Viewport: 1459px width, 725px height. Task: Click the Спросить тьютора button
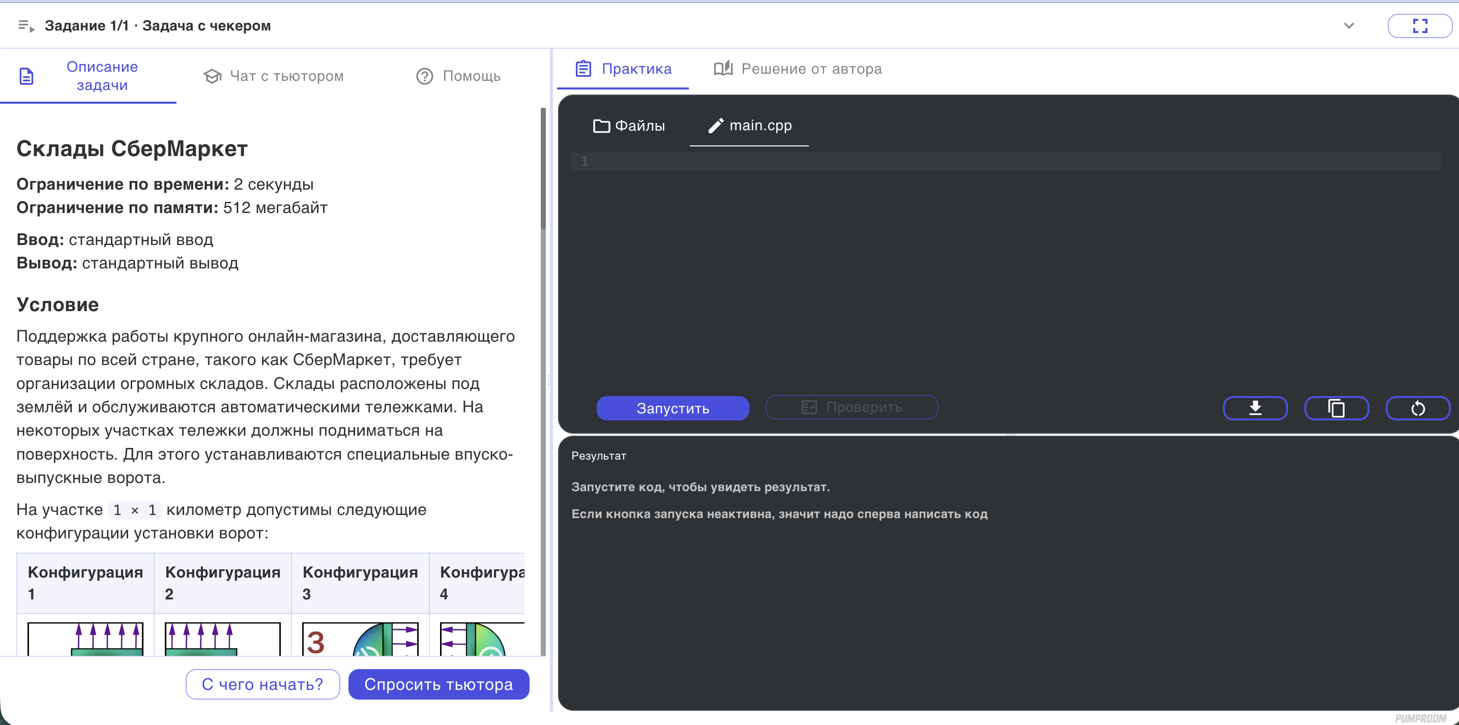(439, 684)
